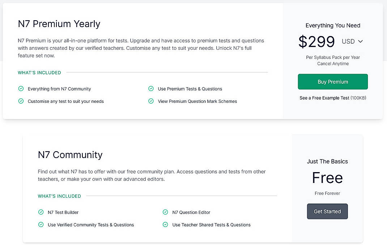Viewport: 387px width, 245px height.
Task: Select the checkmark next to Customise any test
Action: coord(21,101)
